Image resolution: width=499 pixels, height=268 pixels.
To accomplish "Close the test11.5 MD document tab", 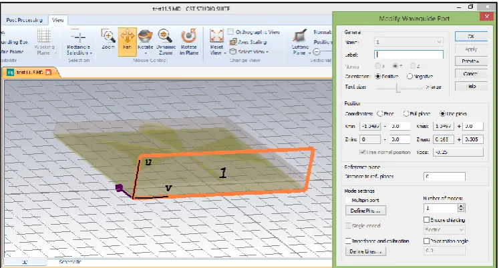I will [x=48, y=73].
